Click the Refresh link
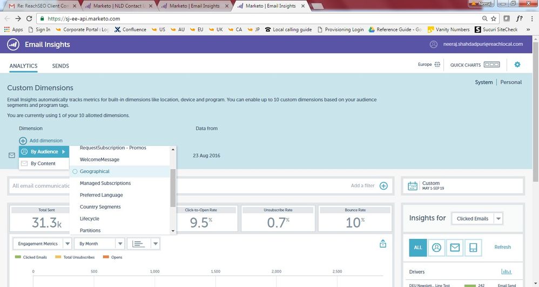The height and width of the screenshot is (287, 539). coord(502,247)
